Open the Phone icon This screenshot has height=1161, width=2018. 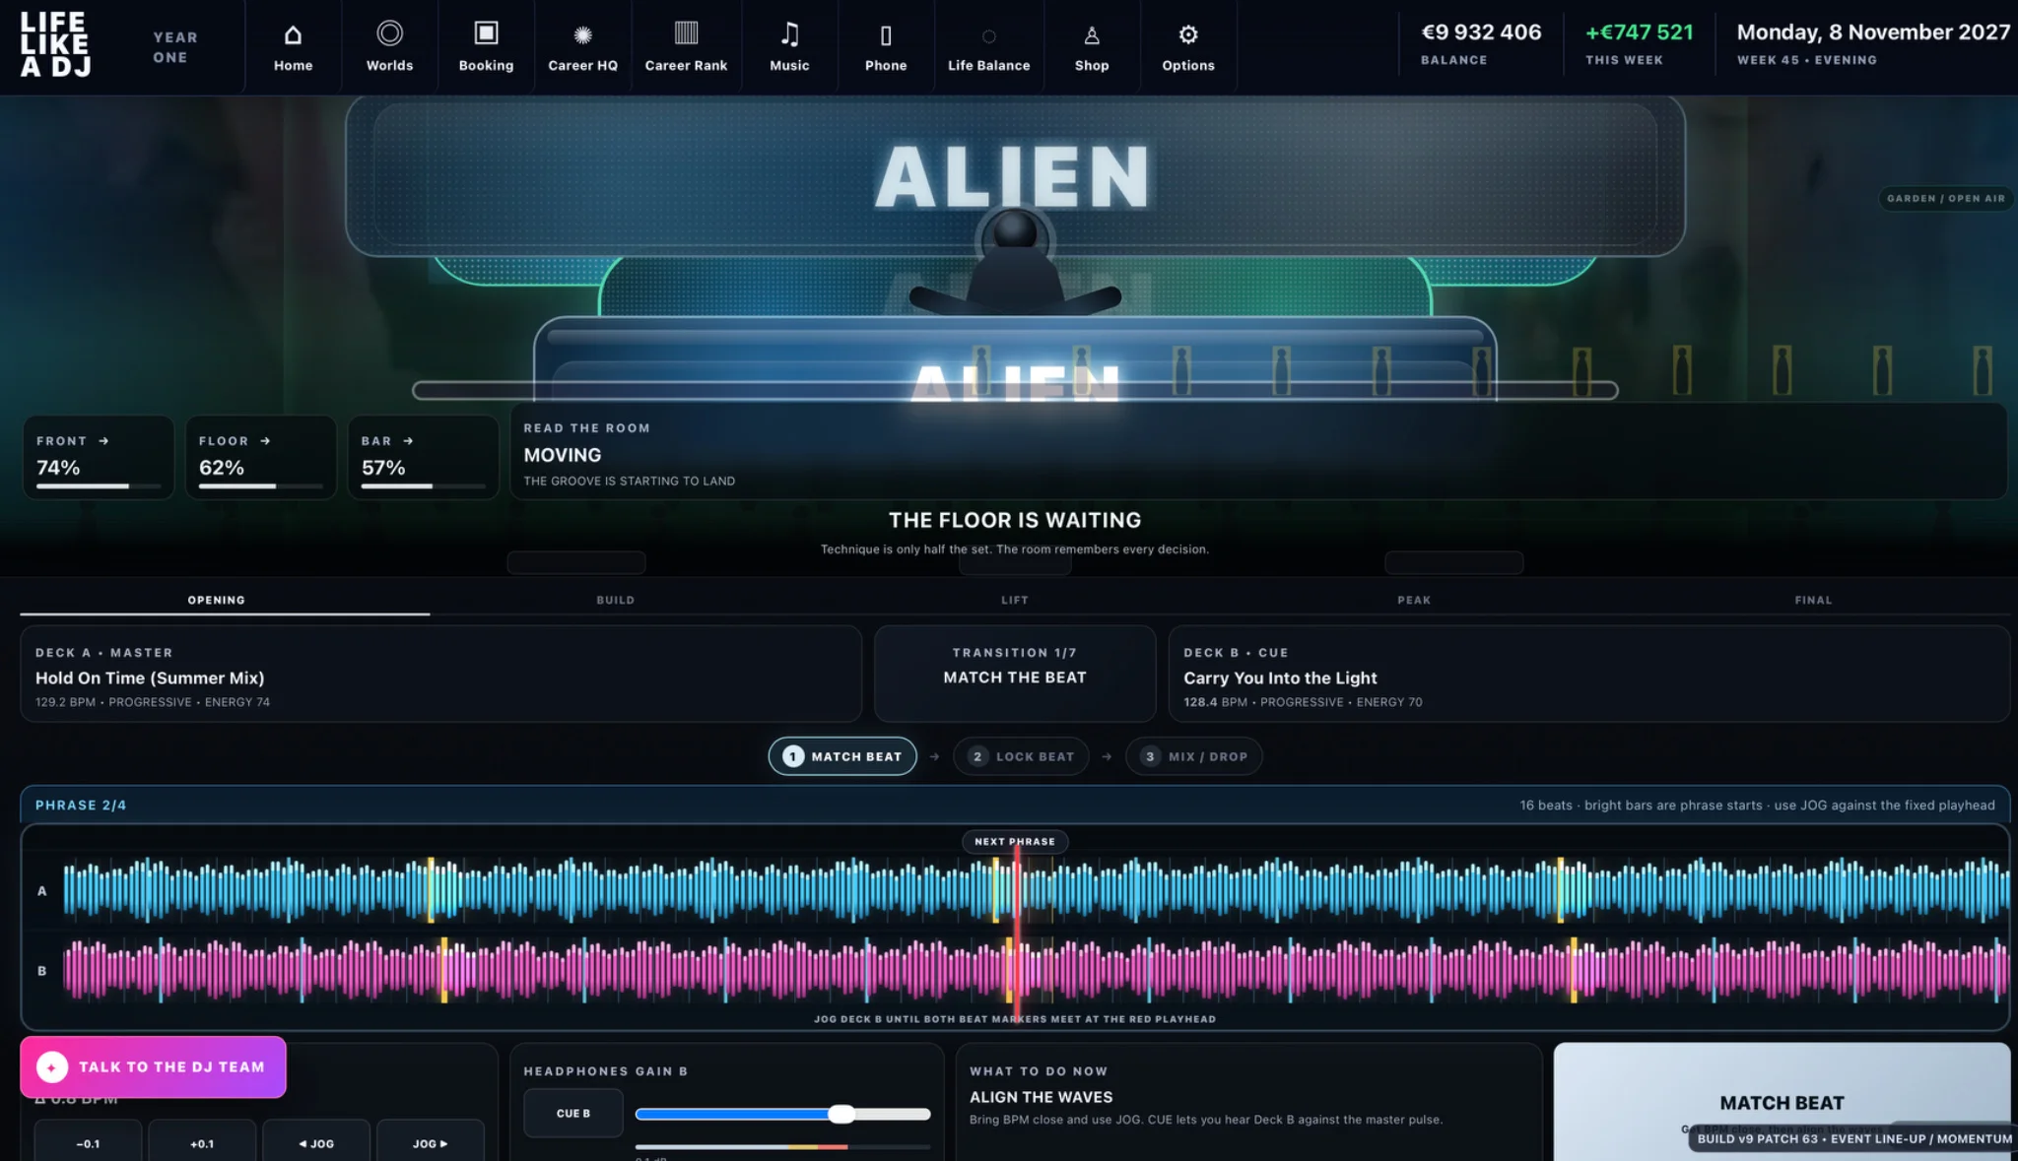[886, 36]
